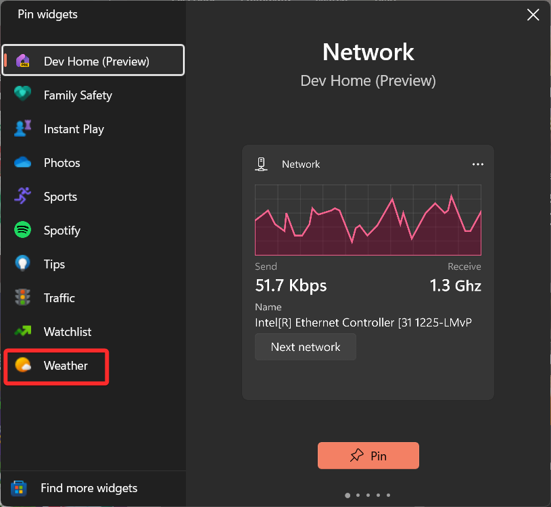Open the Tips lightbulb icon

coord(23,264)
